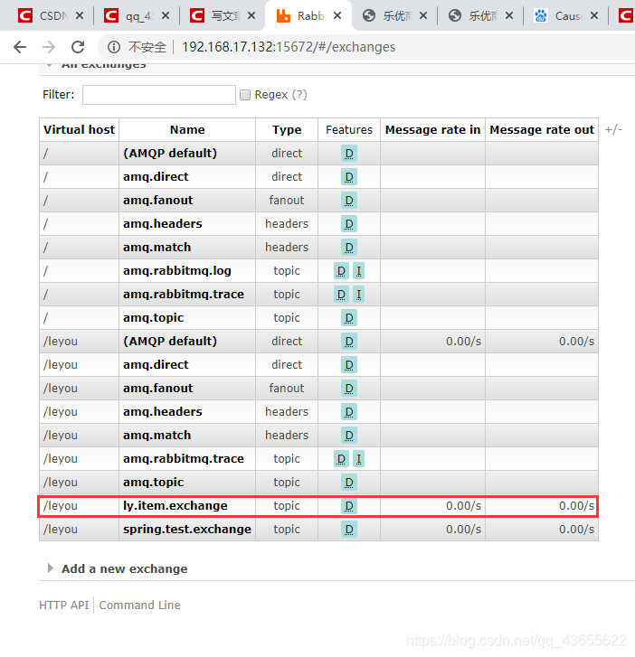Viewport: 635px width, 657px height.
Task: Click 0.00/s rate in of ly.item.exchange
Action: (x=463, y=506)
